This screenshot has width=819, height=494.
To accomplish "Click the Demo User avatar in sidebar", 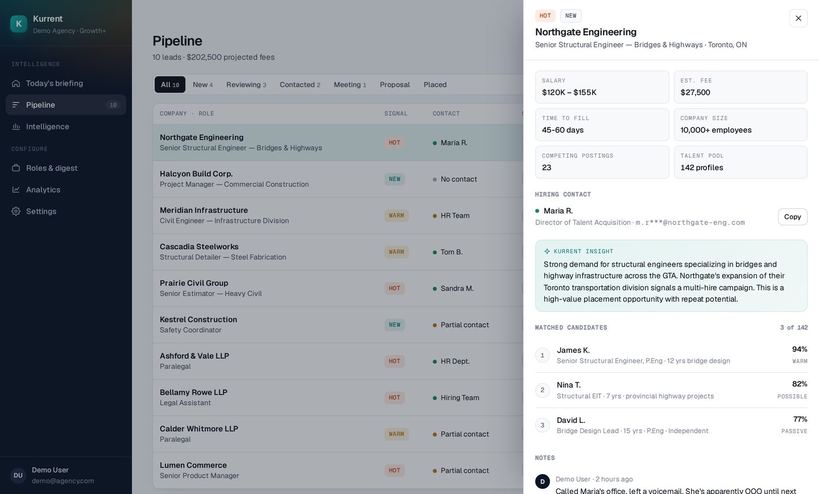I will (18, 475).
